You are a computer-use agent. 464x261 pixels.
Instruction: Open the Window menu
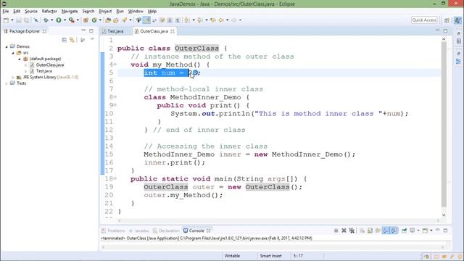(x=136, y=12)
